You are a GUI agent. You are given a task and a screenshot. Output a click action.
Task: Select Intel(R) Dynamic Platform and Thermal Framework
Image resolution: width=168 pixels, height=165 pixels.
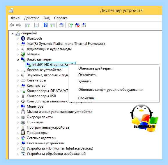click(66, 44)
